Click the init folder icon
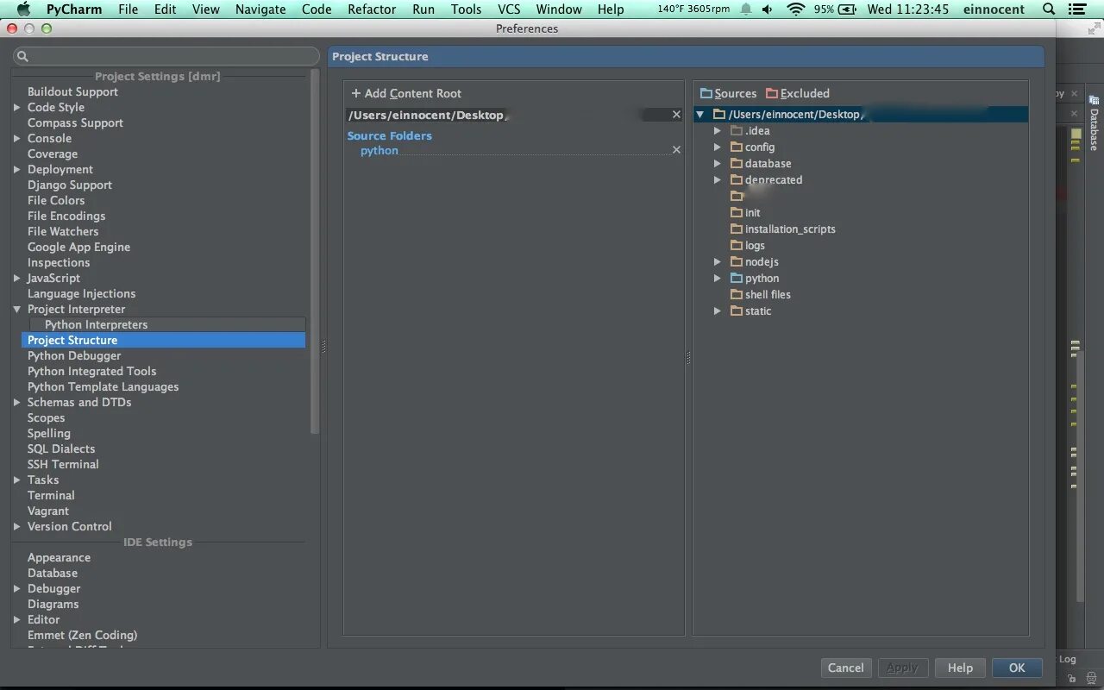This screenshot has width=1104, height=690. [x=737, y=212]
